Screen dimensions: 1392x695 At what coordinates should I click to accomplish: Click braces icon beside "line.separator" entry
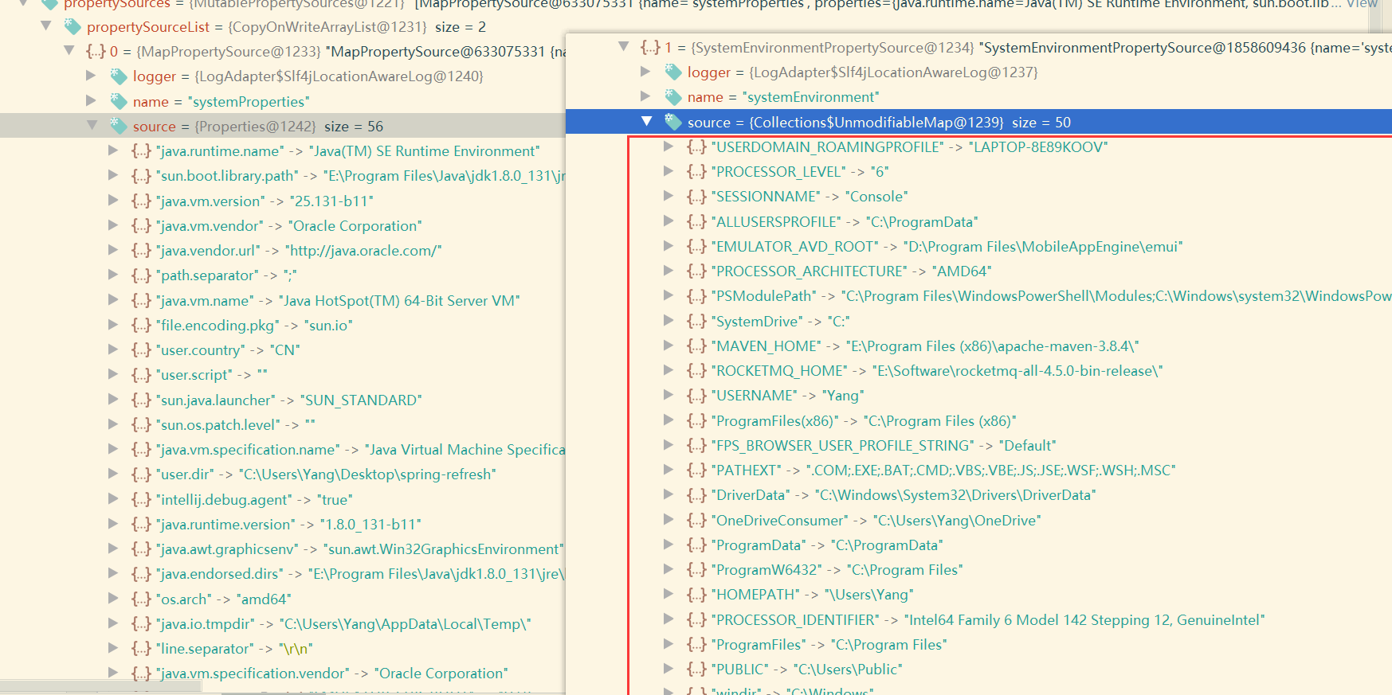(141, 649)
